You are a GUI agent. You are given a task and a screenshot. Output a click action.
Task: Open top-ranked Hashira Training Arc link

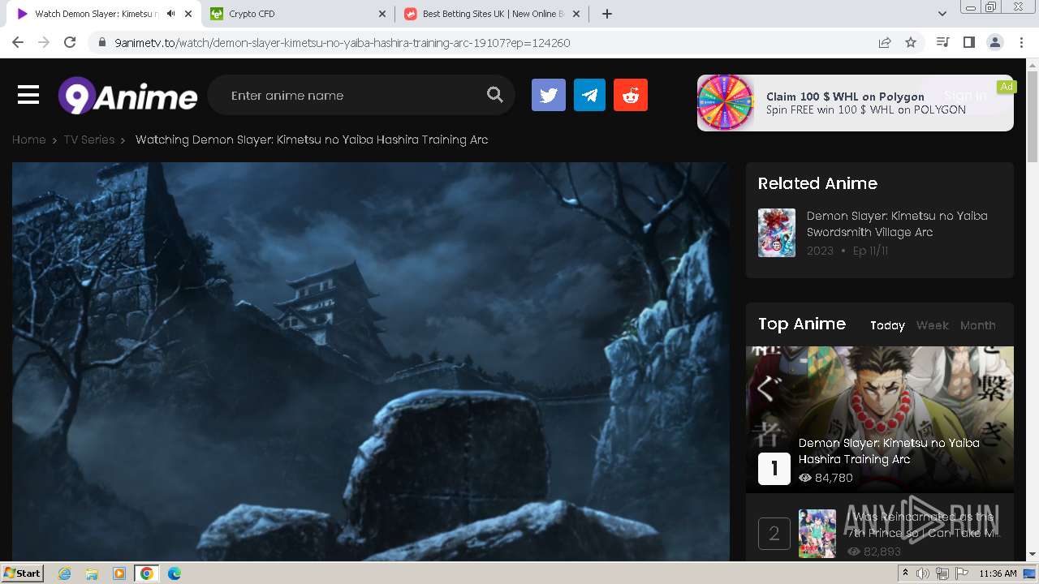[889, 451]
